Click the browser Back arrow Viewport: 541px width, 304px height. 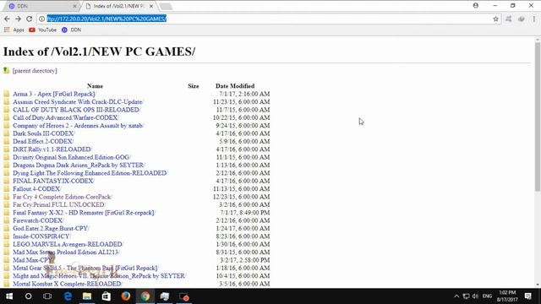(x=7, y=19)
